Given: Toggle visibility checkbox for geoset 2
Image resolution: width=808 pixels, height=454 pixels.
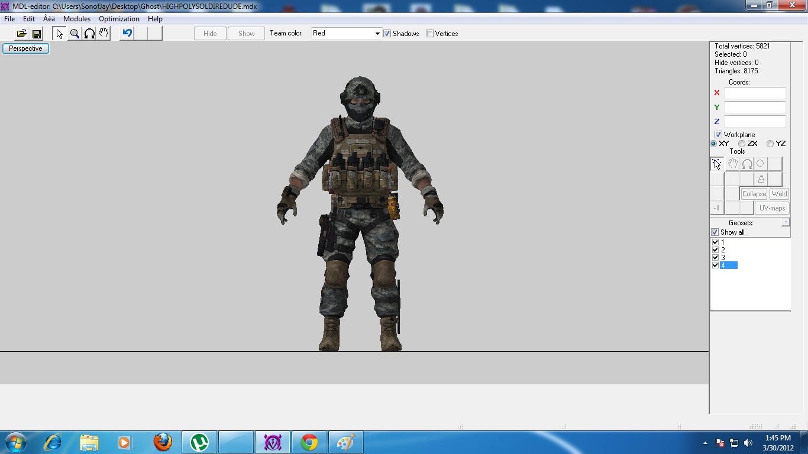Looking at the screenshot, I should pyautogui.click(x=715, y=250).
